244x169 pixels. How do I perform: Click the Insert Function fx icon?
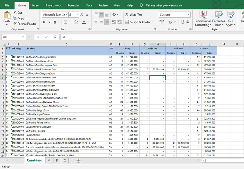tap(55, 37)
